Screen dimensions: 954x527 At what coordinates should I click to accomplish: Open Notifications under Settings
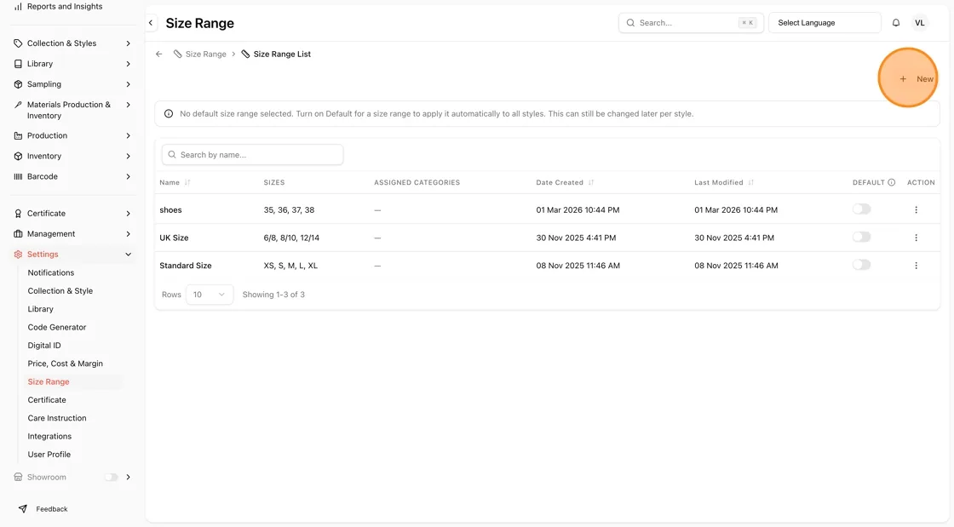(51, 273)
